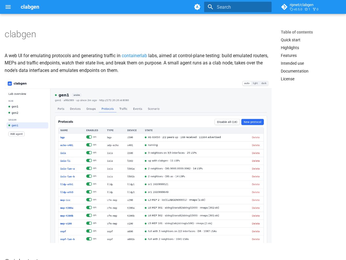Select the Protocols tab
The image size is (346, 260).
pyautogui.click(x=108, y=109)
